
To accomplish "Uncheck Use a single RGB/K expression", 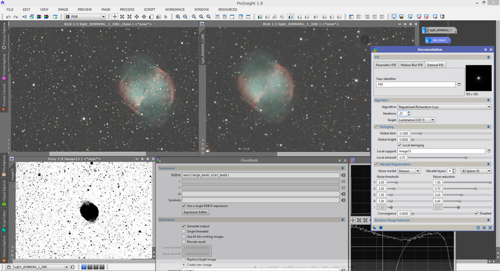I will click(184, 206).
